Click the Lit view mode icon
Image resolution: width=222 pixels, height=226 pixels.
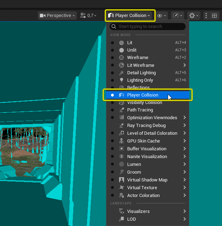coord(122,43)
